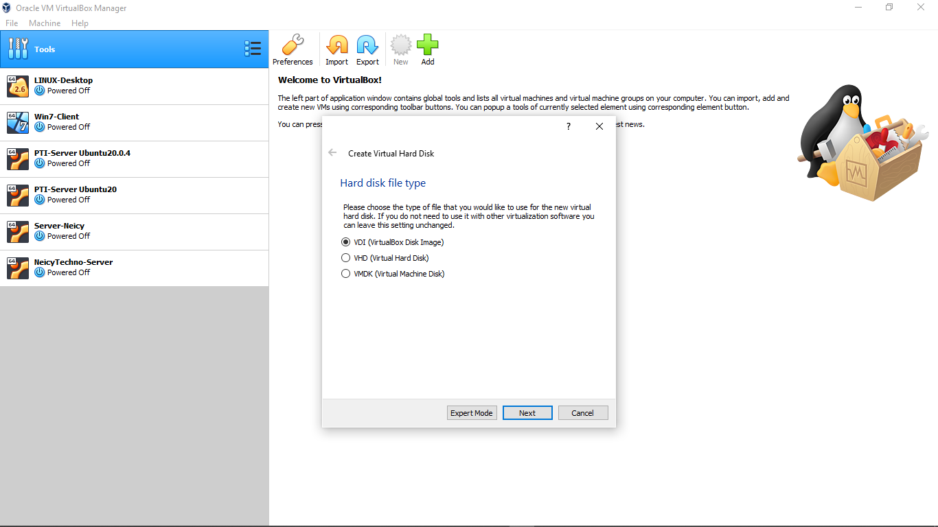Select the PTI-Server Ubuntu20.0.4 machine
Screen dimensions: 938x527
pyautogui.click(x=135, y=159)
